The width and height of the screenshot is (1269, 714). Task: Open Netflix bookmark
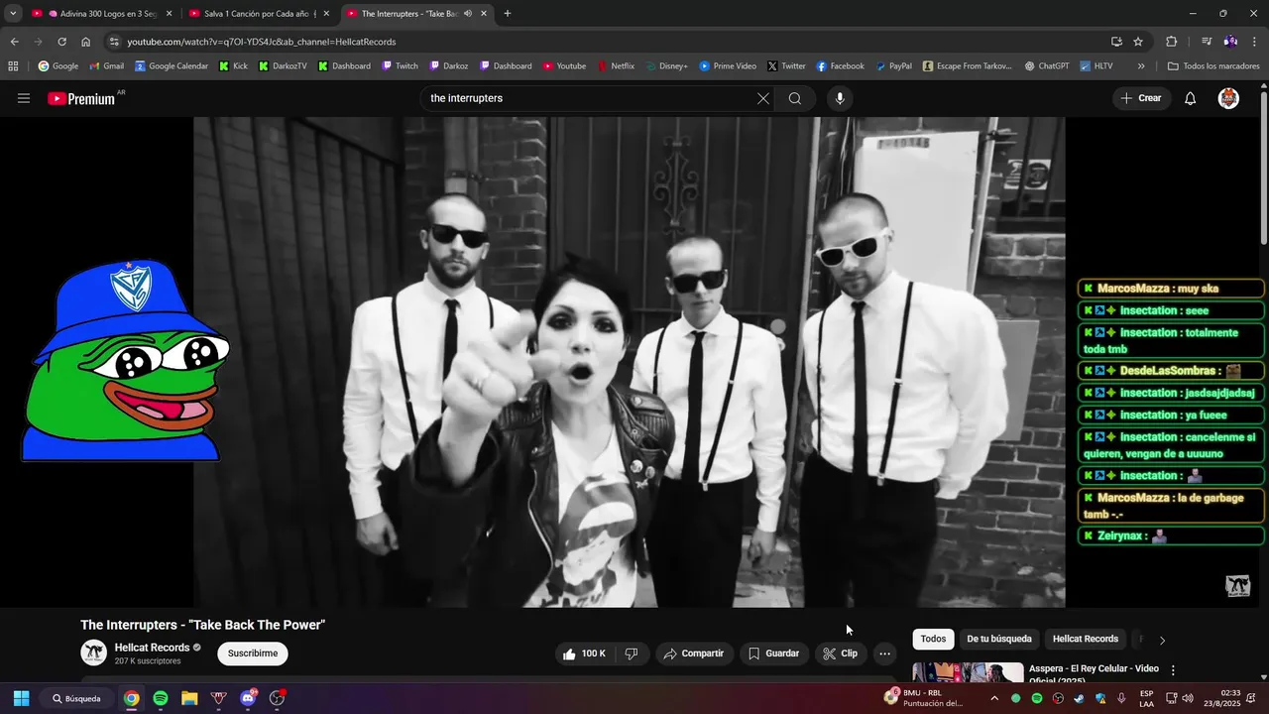pyautogui.click(x=615, y=66)
